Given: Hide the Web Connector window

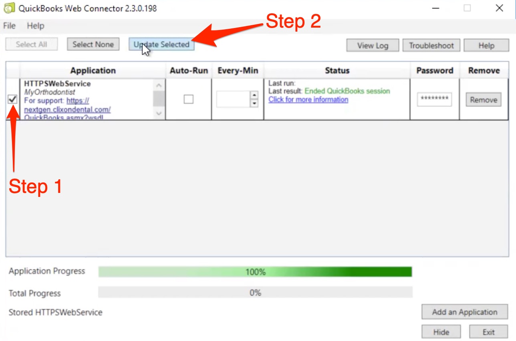Looking at the screenshot, I should (x=441, y=332).
